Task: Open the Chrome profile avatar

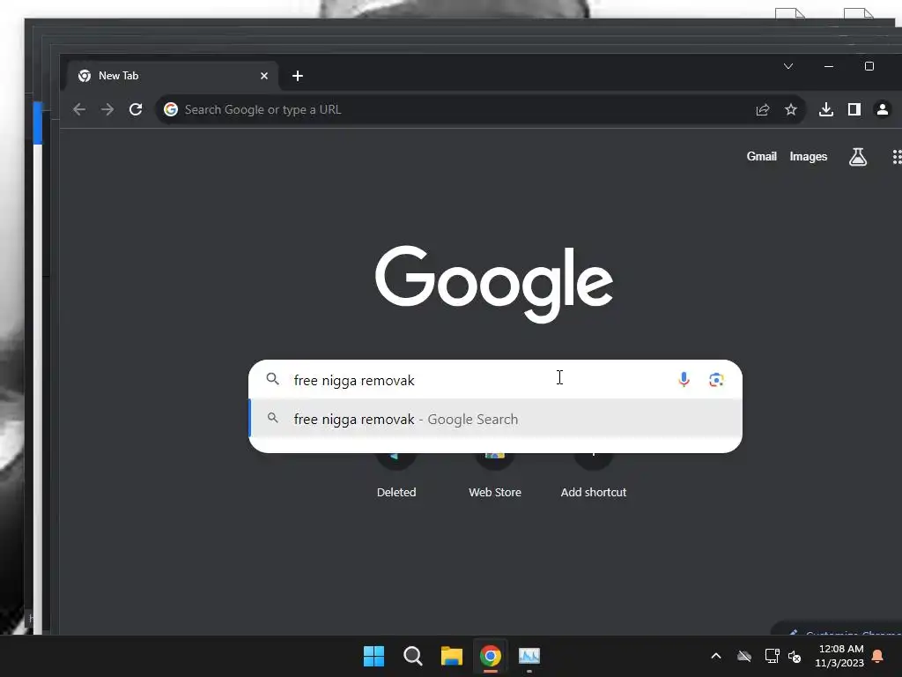Action: click(883, 109)
